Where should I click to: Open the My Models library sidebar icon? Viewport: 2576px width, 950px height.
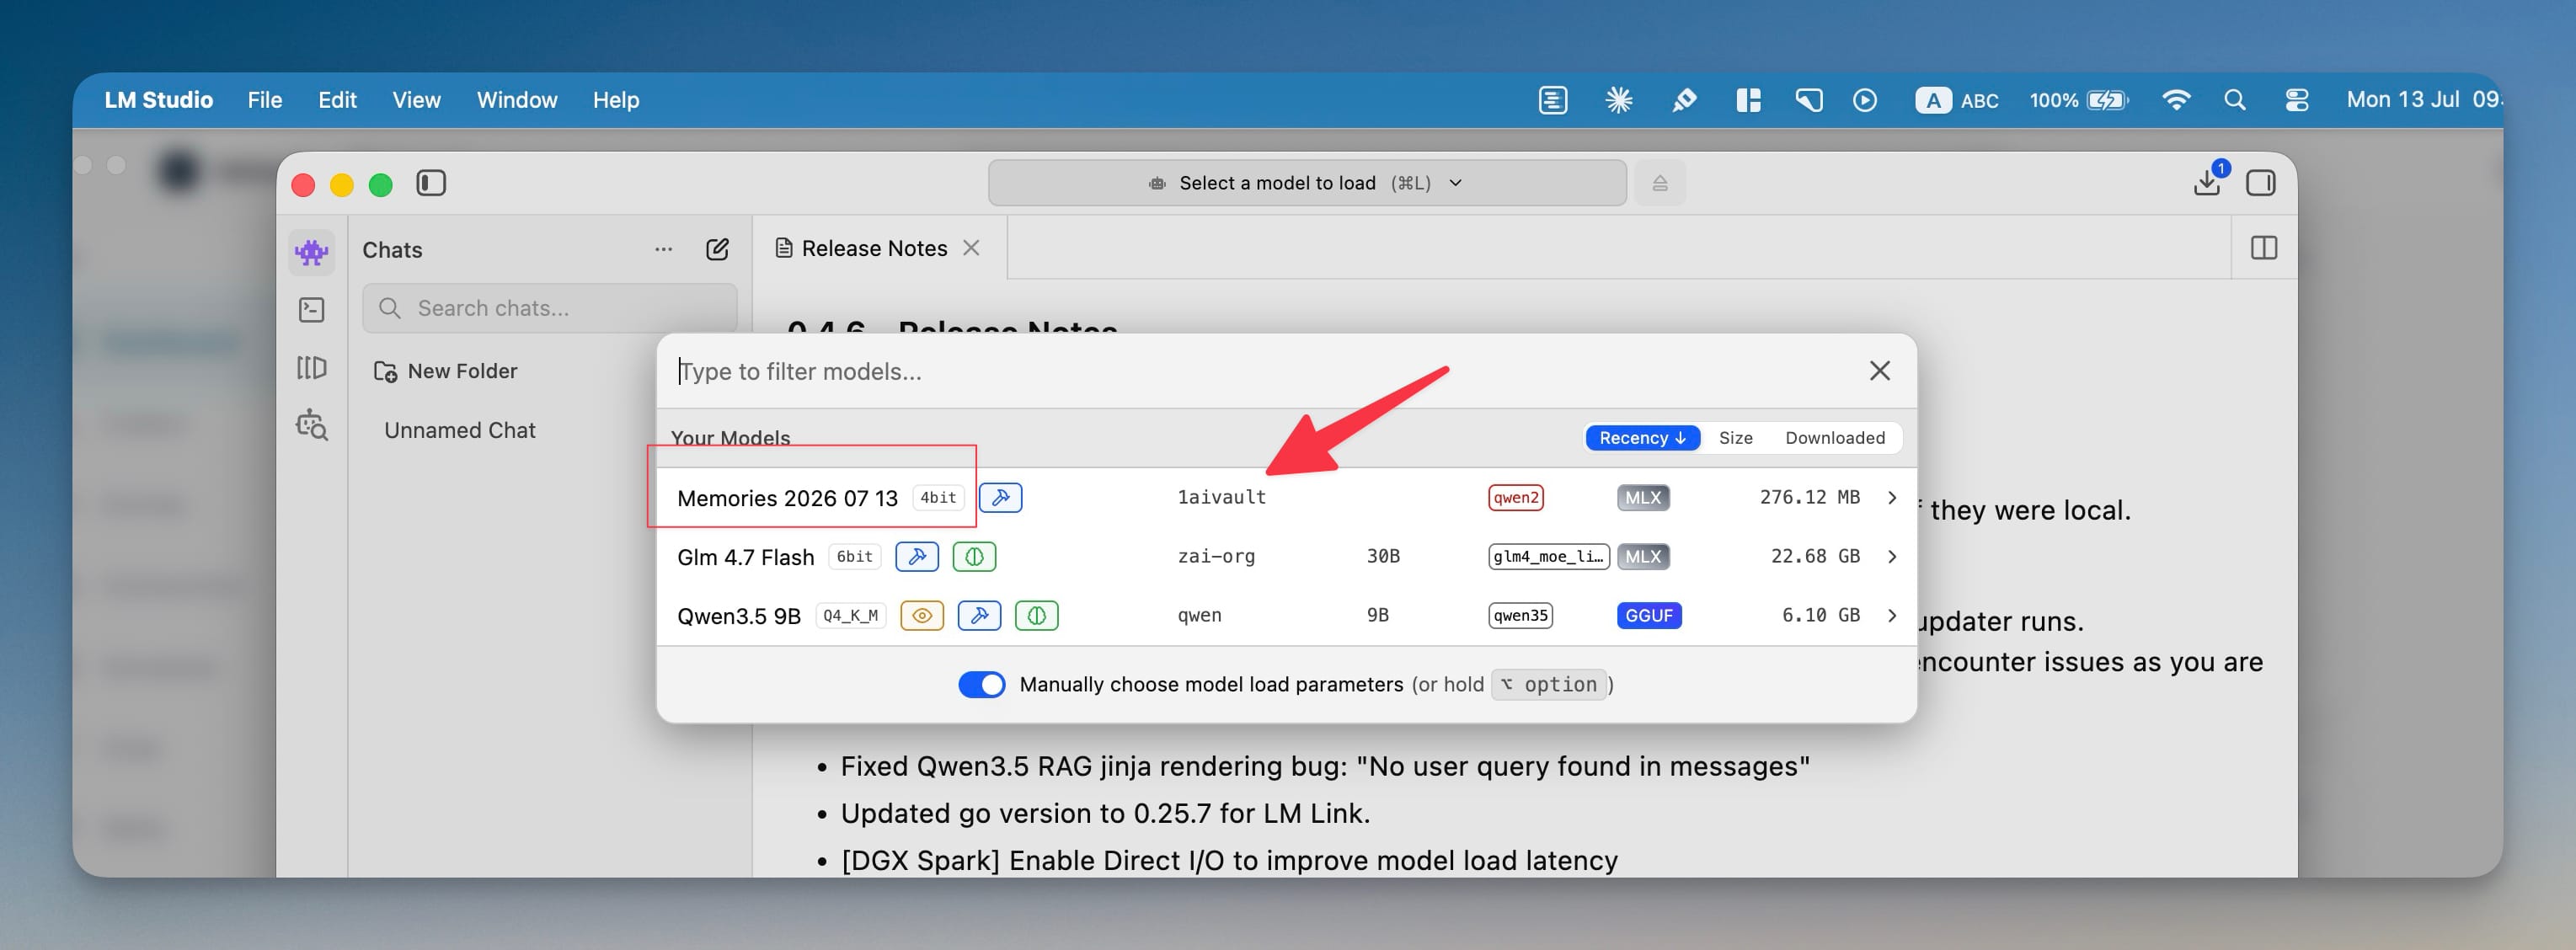[x=311, y=368]
